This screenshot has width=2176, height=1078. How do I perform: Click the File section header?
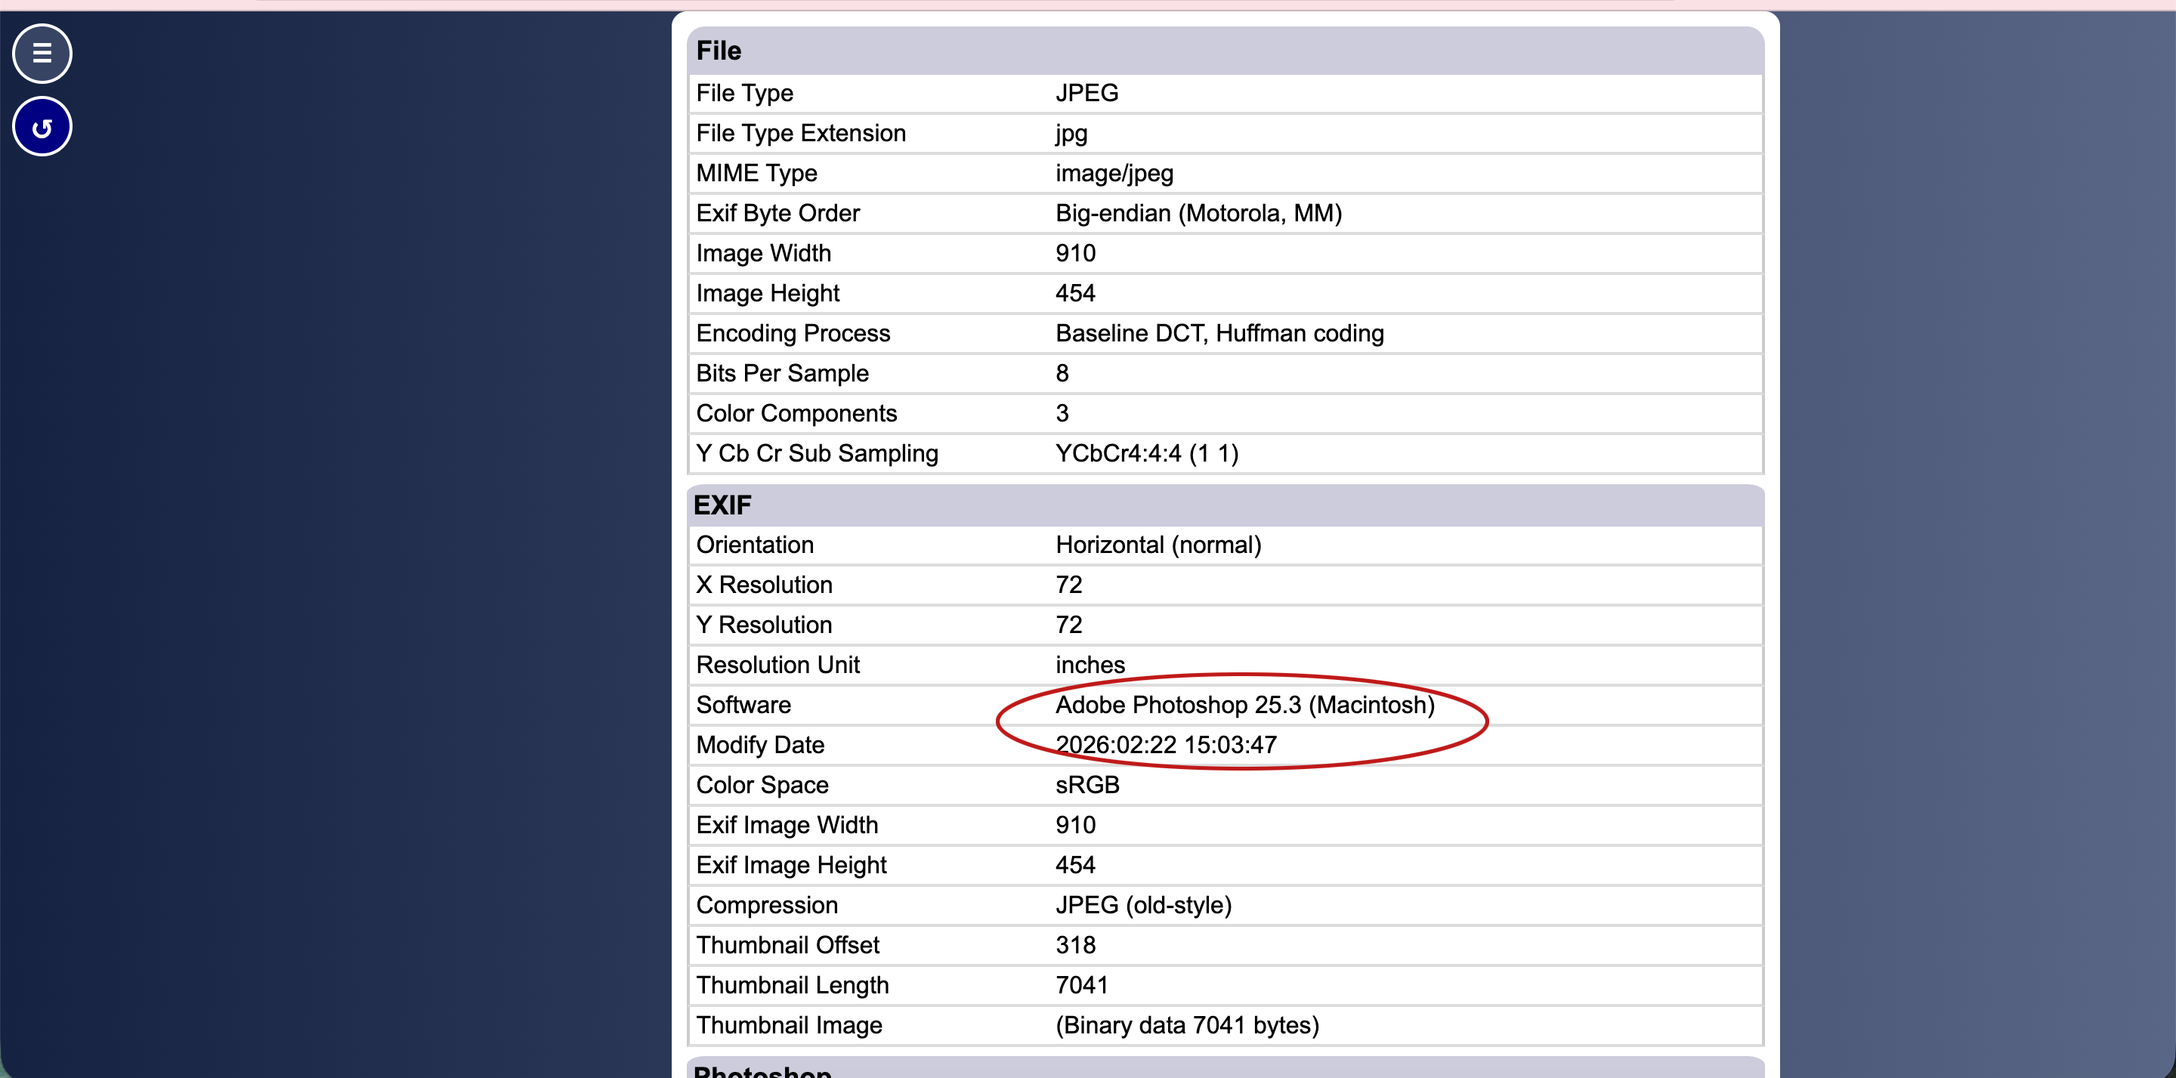tap(718, 51)
